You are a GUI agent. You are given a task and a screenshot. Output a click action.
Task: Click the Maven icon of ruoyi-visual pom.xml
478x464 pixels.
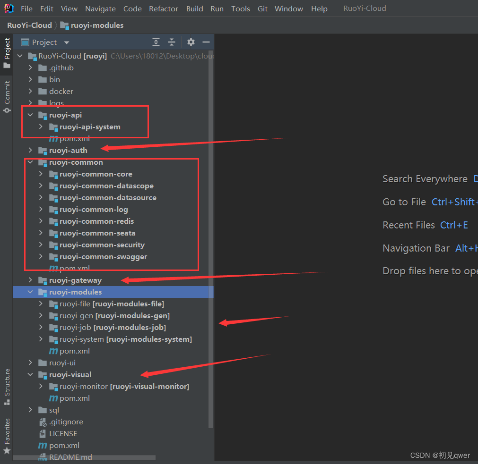click(x=53, y=398)
